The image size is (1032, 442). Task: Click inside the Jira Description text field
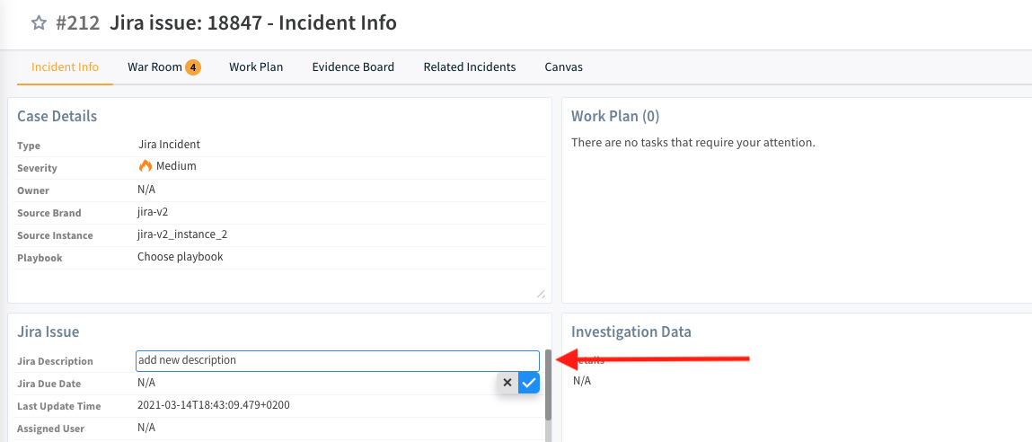pos(337,360)
